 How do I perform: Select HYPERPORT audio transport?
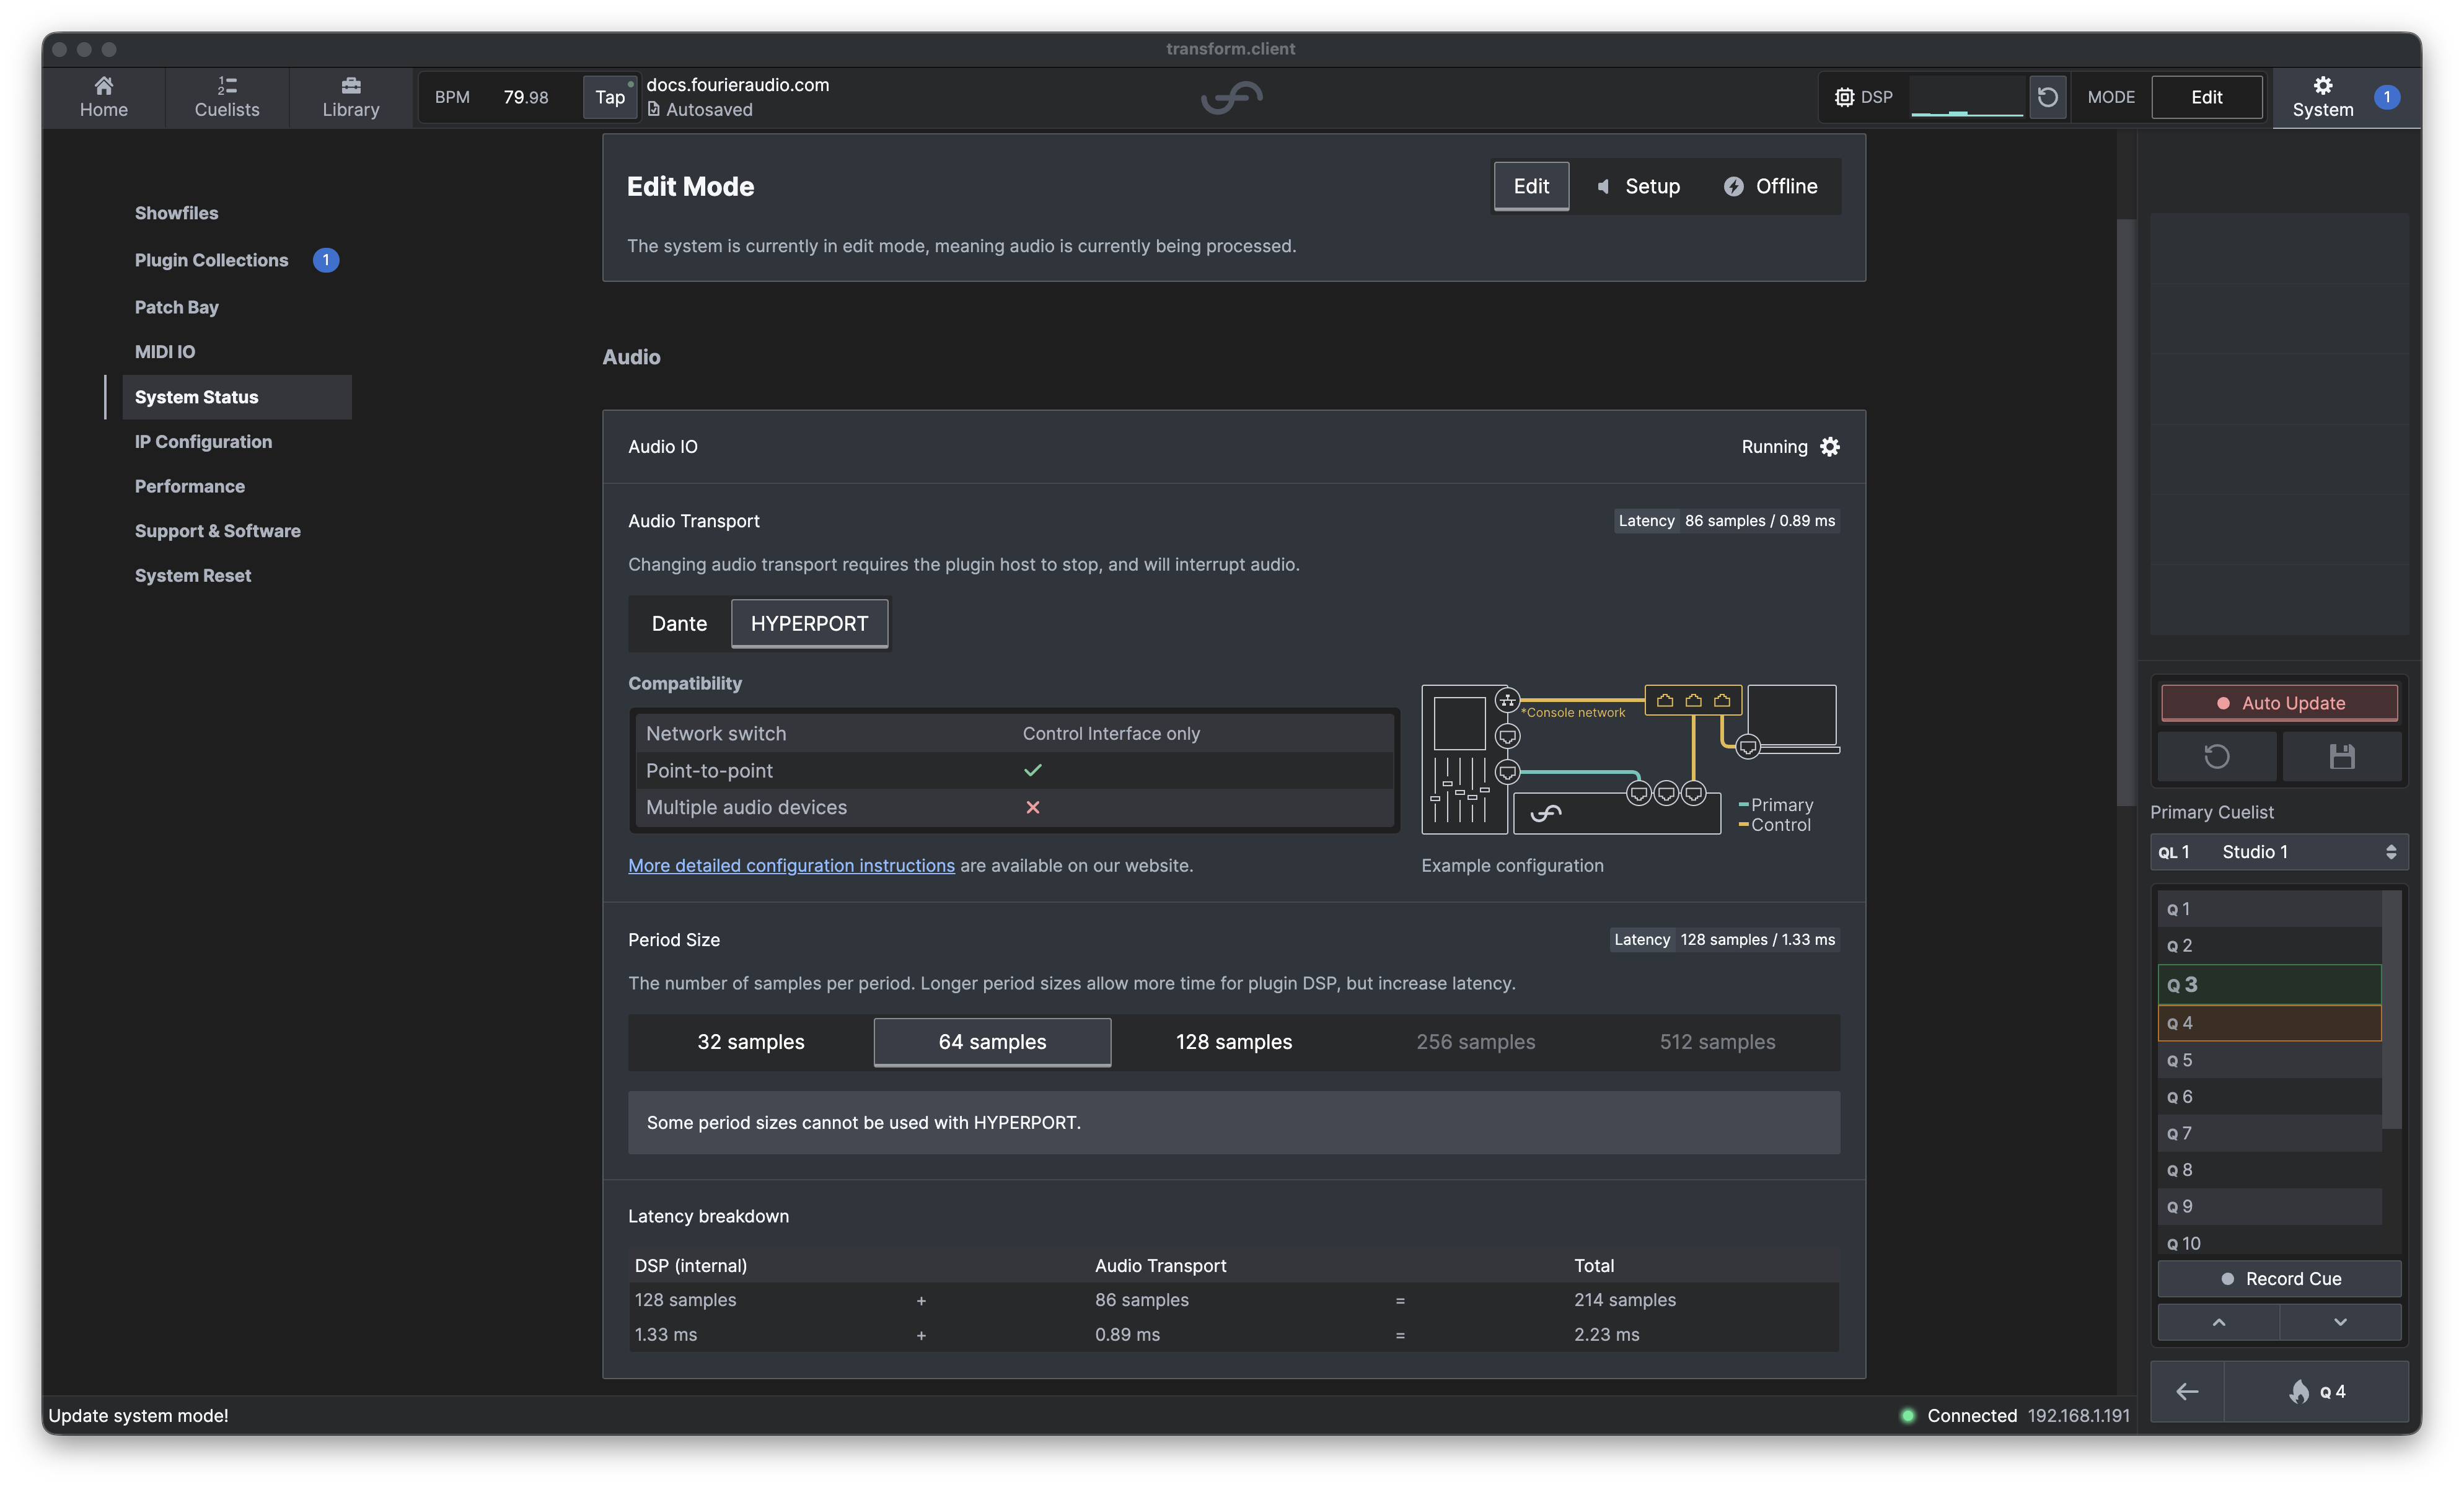click(809, 624)
